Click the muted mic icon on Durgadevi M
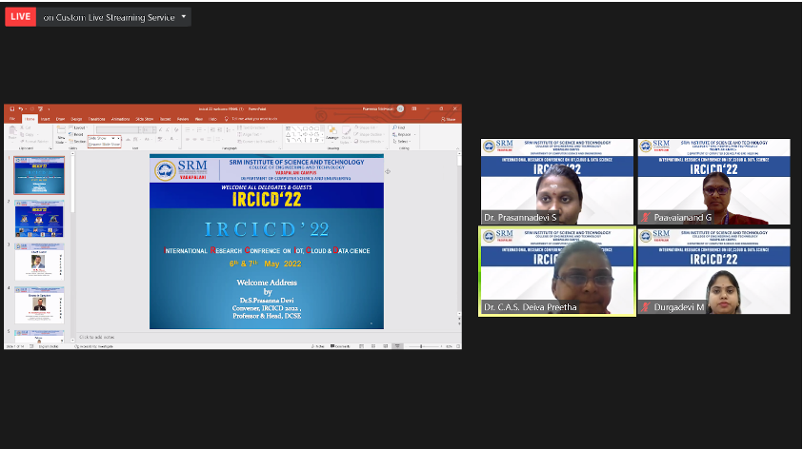 tap(645, 306)
